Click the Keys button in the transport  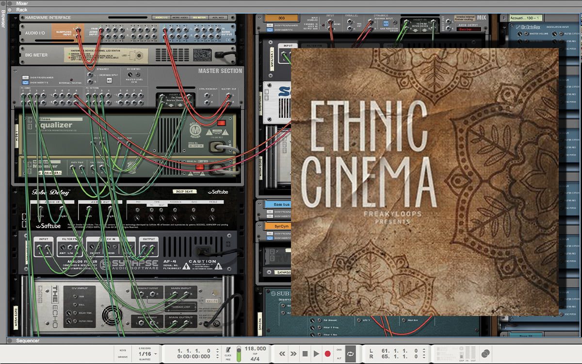click(x=123, y=349)
